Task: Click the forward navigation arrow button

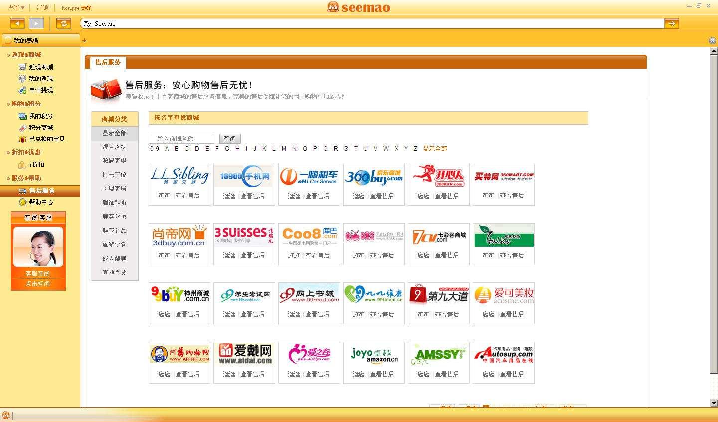Action: [36, 23]
